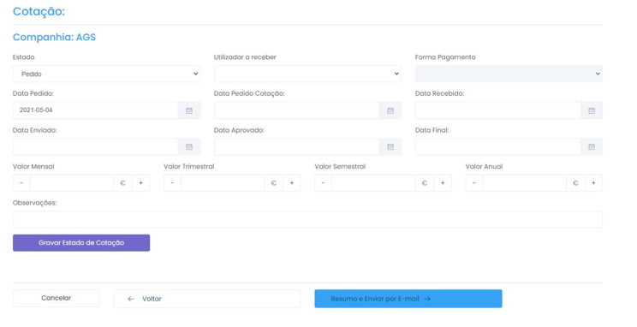The width and height of the screenshot is (637, 327).
Task: Increase Valor Anual with plus button
Action: (x=593, y=183)
